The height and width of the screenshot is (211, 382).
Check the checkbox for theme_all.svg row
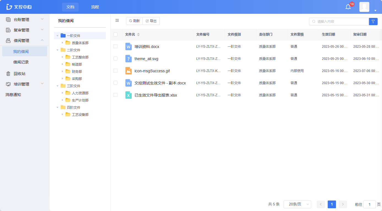pyautogui.click(x=115, y=58)
